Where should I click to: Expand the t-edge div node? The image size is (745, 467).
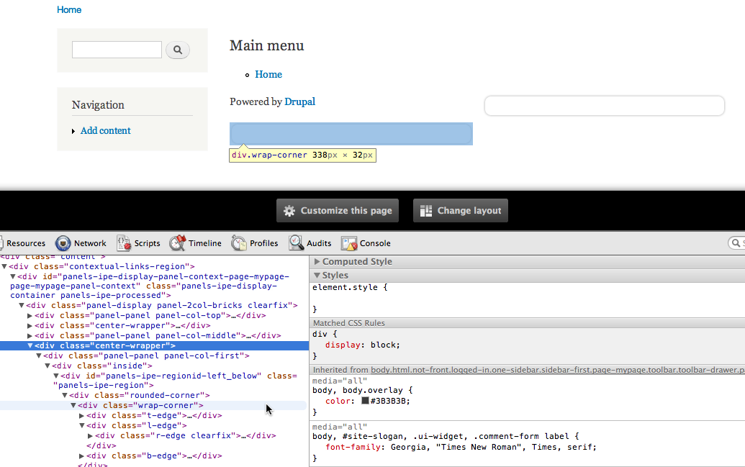[82, 416]
